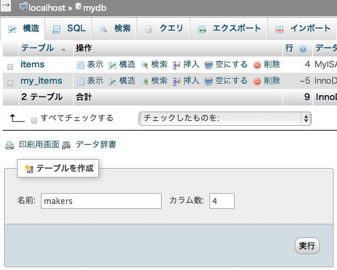Click the エクスポート tab icon
The height and width of the screenshot is (270, 337).
point(202,29)
